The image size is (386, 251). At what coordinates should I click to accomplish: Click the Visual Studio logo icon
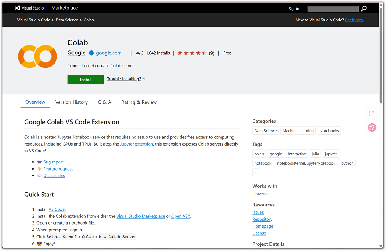tap(17, 8)
